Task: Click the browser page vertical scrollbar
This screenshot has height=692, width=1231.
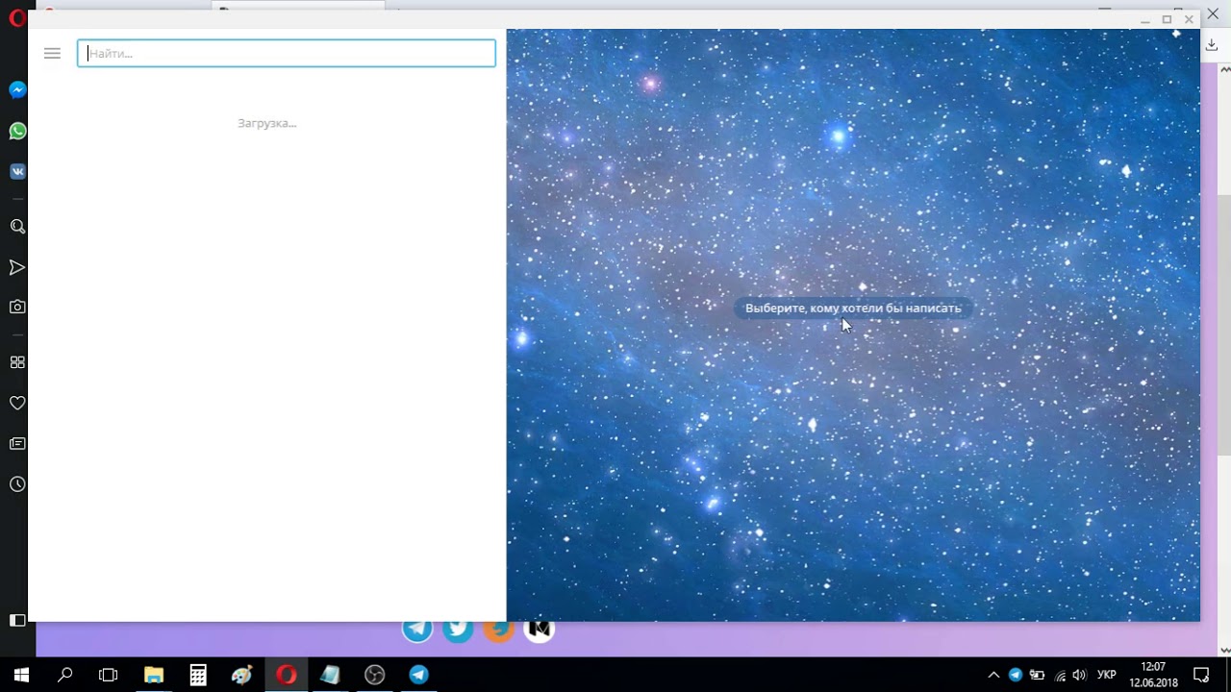Action: (1225, 323)
